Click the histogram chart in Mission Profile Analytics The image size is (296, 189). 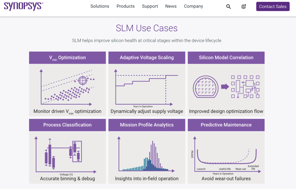146,154
